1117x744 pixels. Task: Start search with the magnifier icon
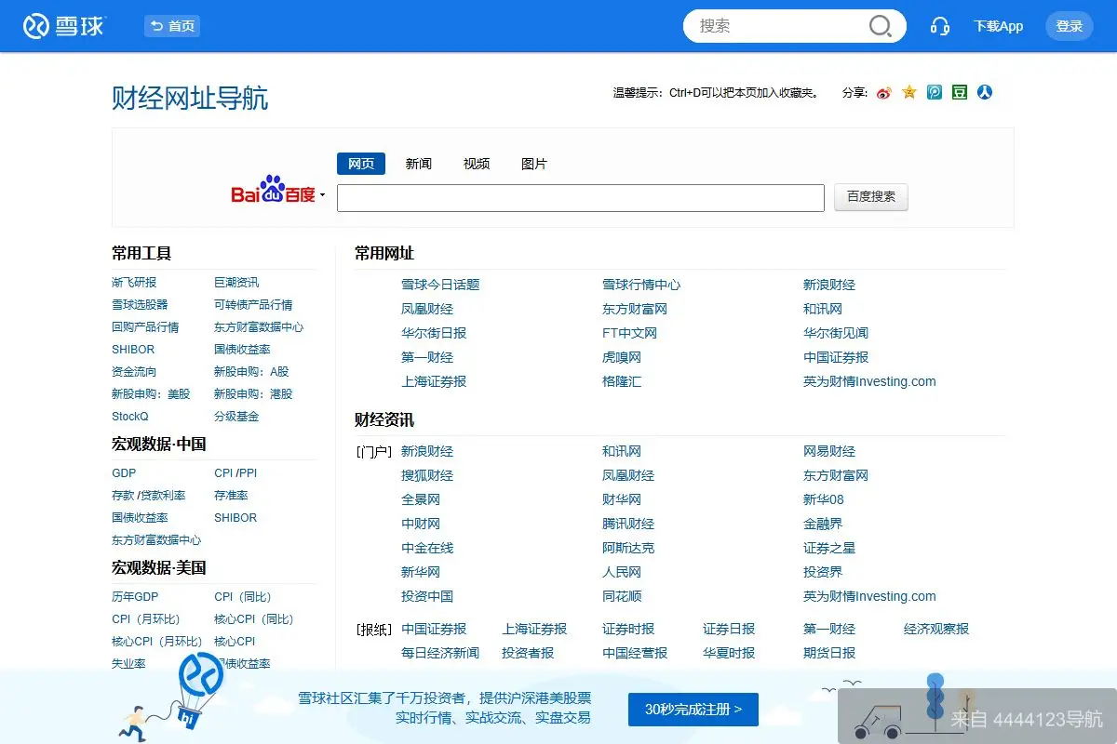pos(880,26)
